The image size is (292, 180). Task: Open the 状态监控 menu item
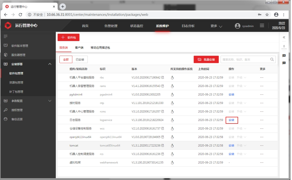click(137, 26)
